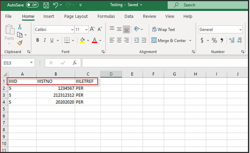Select the Format Painter brush icon
The image size is (250, 153).
tap(20, 43)
